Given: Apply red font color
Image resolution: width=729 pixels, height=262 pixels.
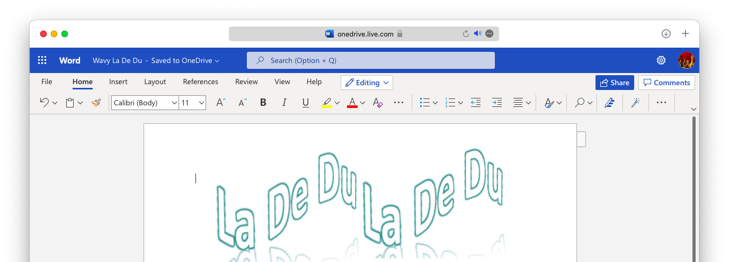Looking at the screenshot, I should (352, 103).
